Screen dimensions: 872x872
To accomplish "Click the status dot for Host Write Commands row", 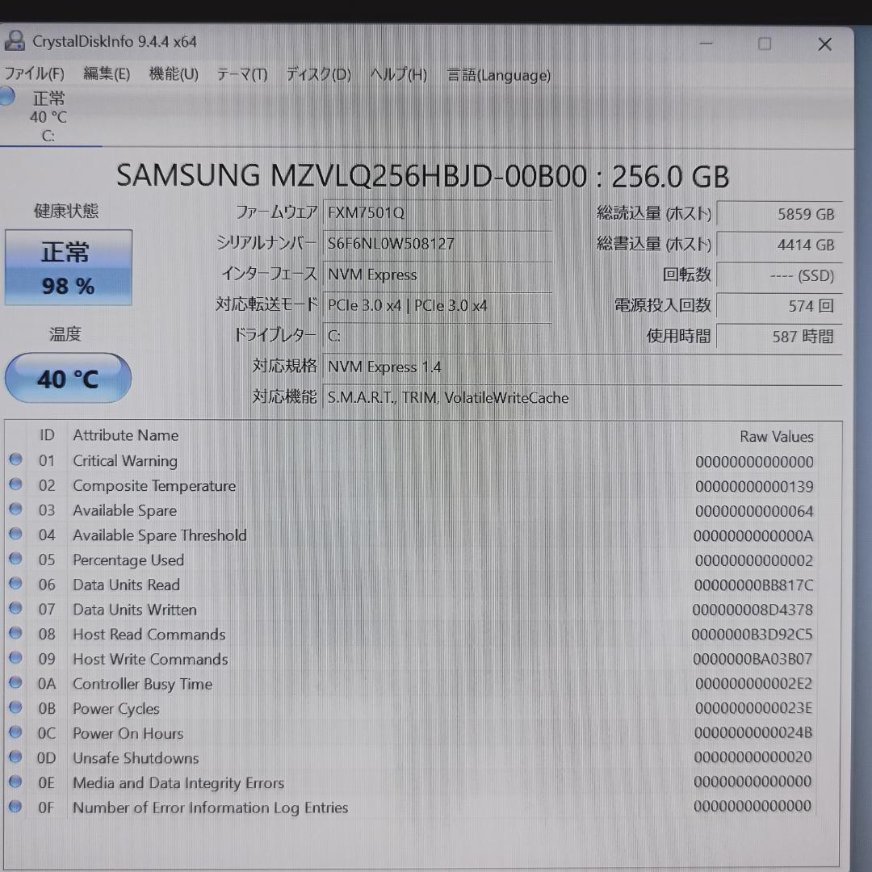I will (x=15, y=657).
